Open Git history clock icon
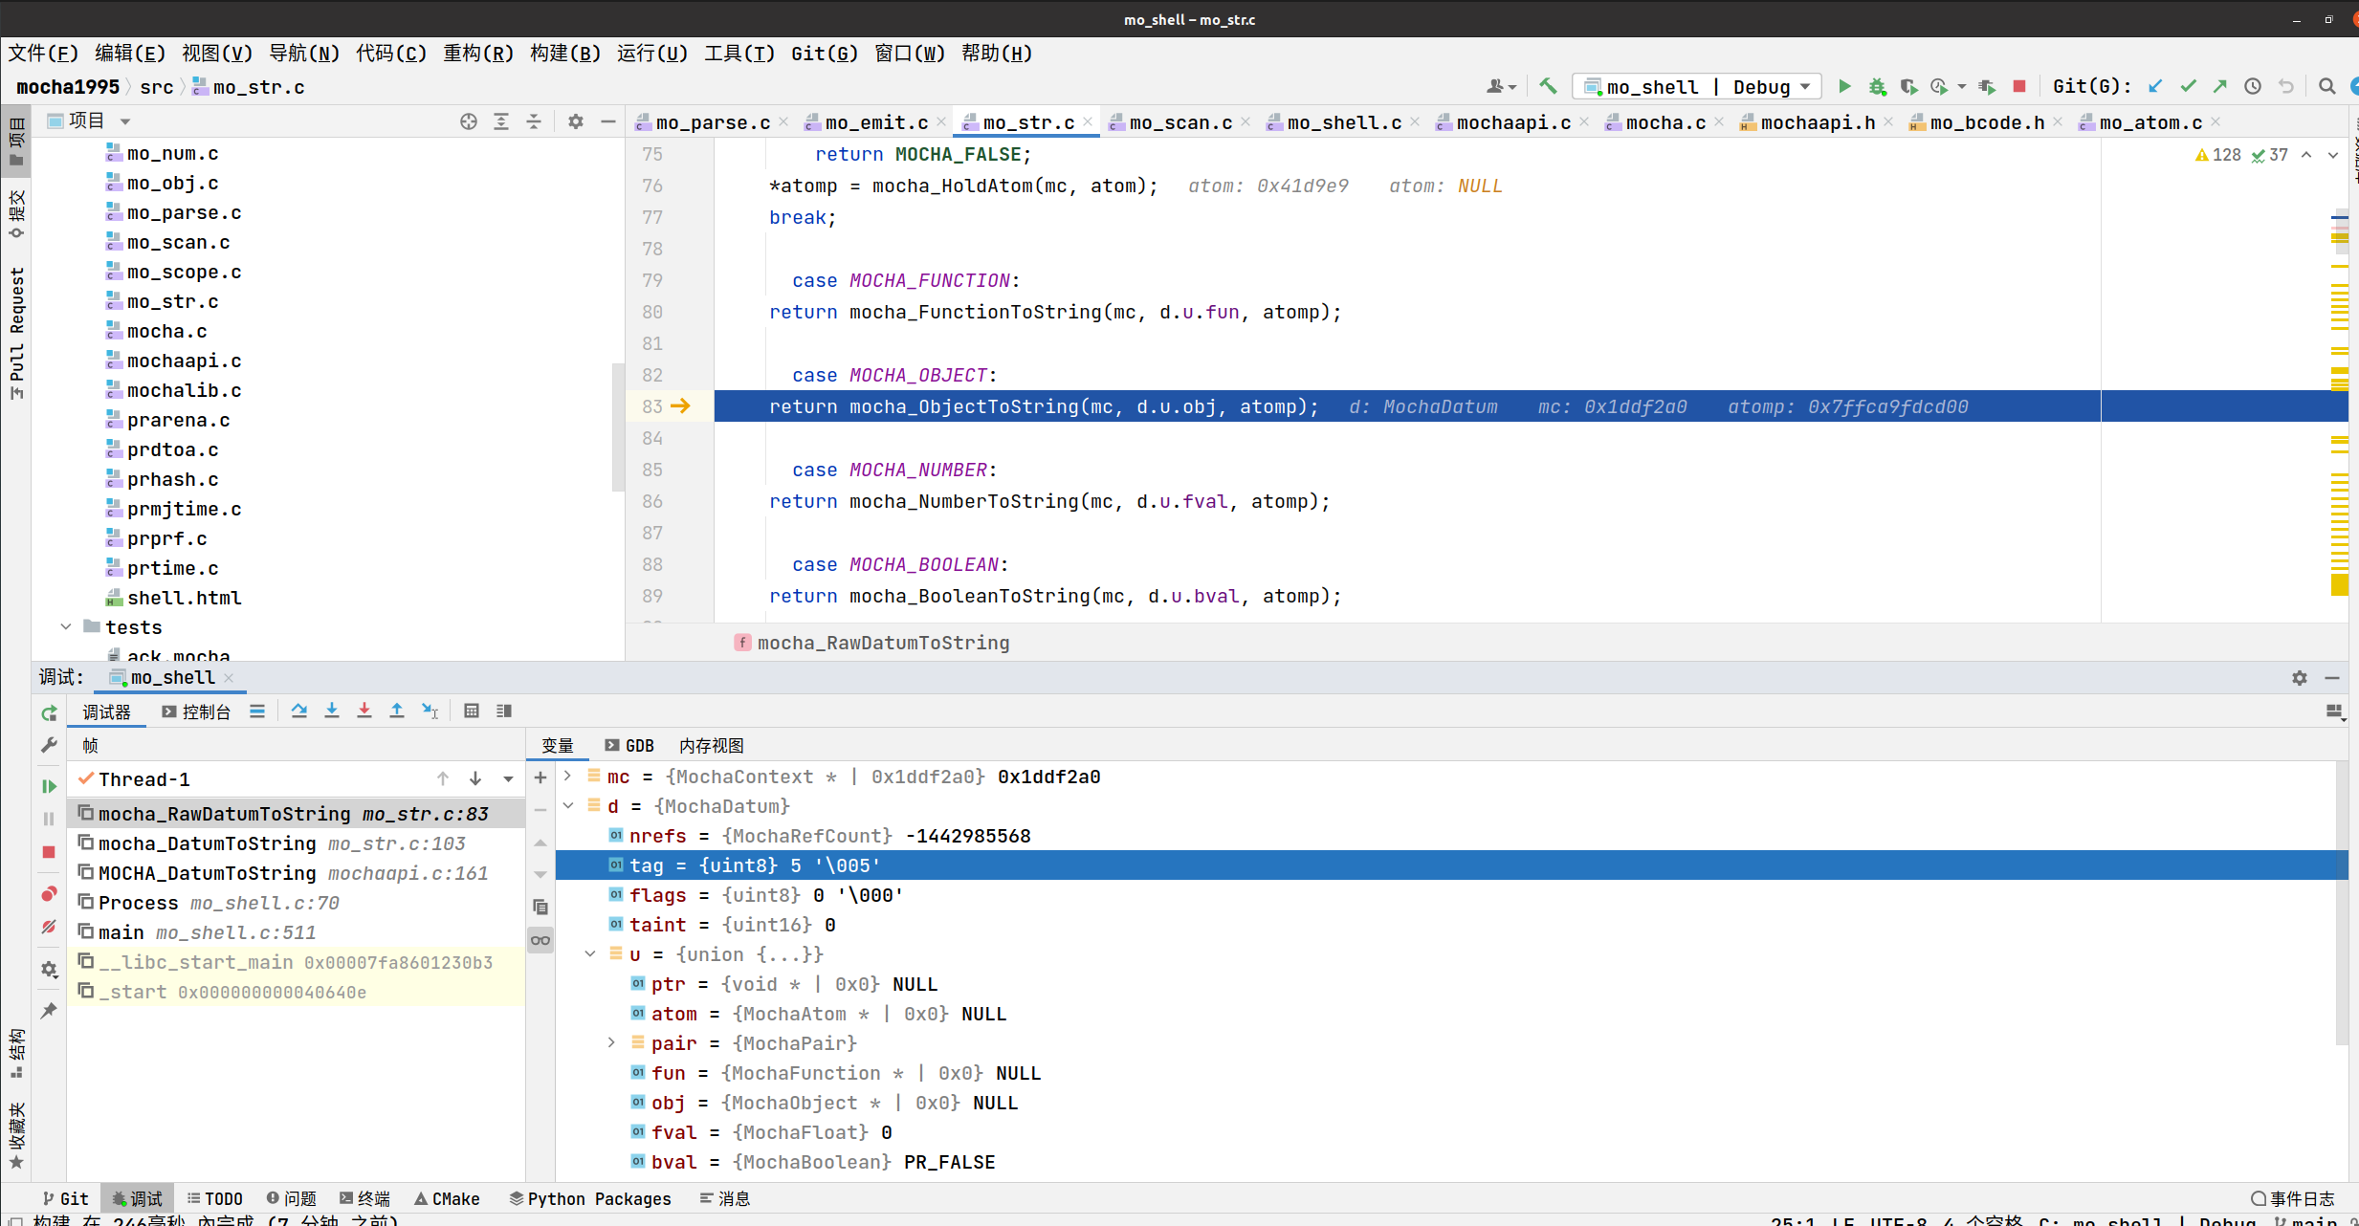 [2253, 86]
